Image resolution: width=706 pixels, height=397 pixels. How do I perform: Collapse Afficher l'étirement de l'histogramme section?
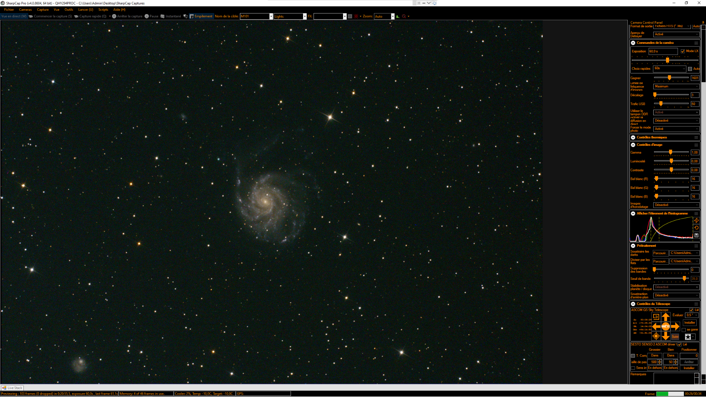(x=633, y=214)
